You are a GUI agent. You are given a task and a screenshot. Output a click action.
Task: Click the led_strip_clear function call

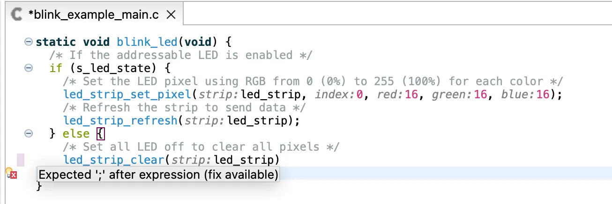[113, 160]
